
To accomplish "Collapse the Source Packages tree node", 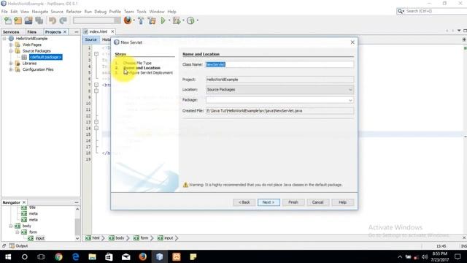I will (x=11, y=51).
